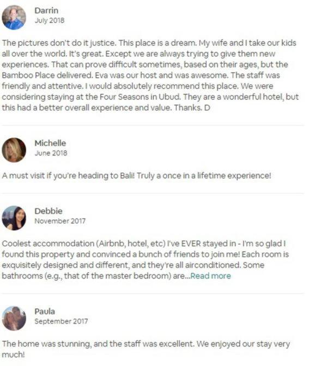
Task: Open Paula's profile photo
Action: [14, 319]
